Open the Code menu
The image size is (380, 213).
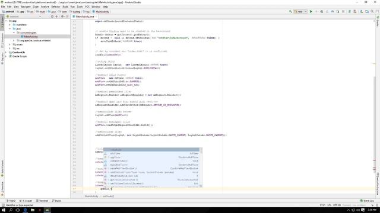[x=36, y=7]
